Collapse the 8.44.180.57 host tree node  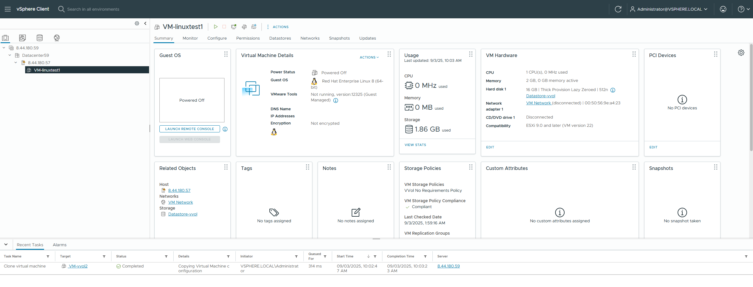point(16,62)
